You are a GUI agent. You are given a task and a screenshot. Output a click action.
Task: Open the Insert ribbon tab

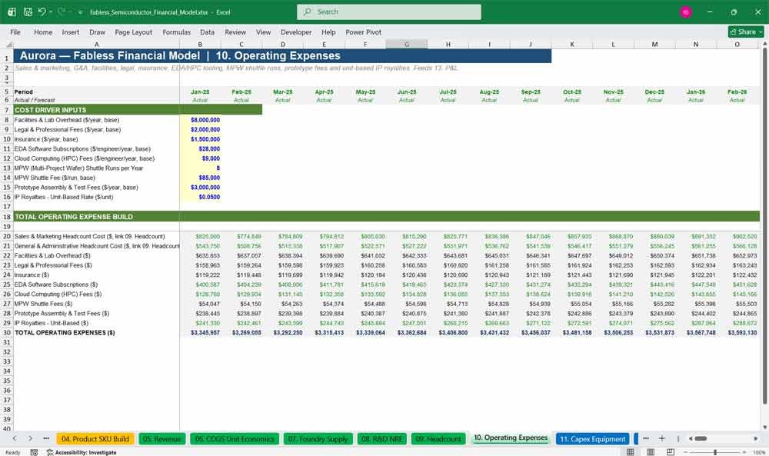point(71,32)
